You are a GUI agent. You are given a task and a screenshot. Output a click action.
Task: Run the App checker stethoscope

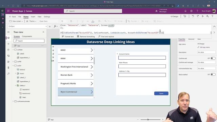coord(185,16)
